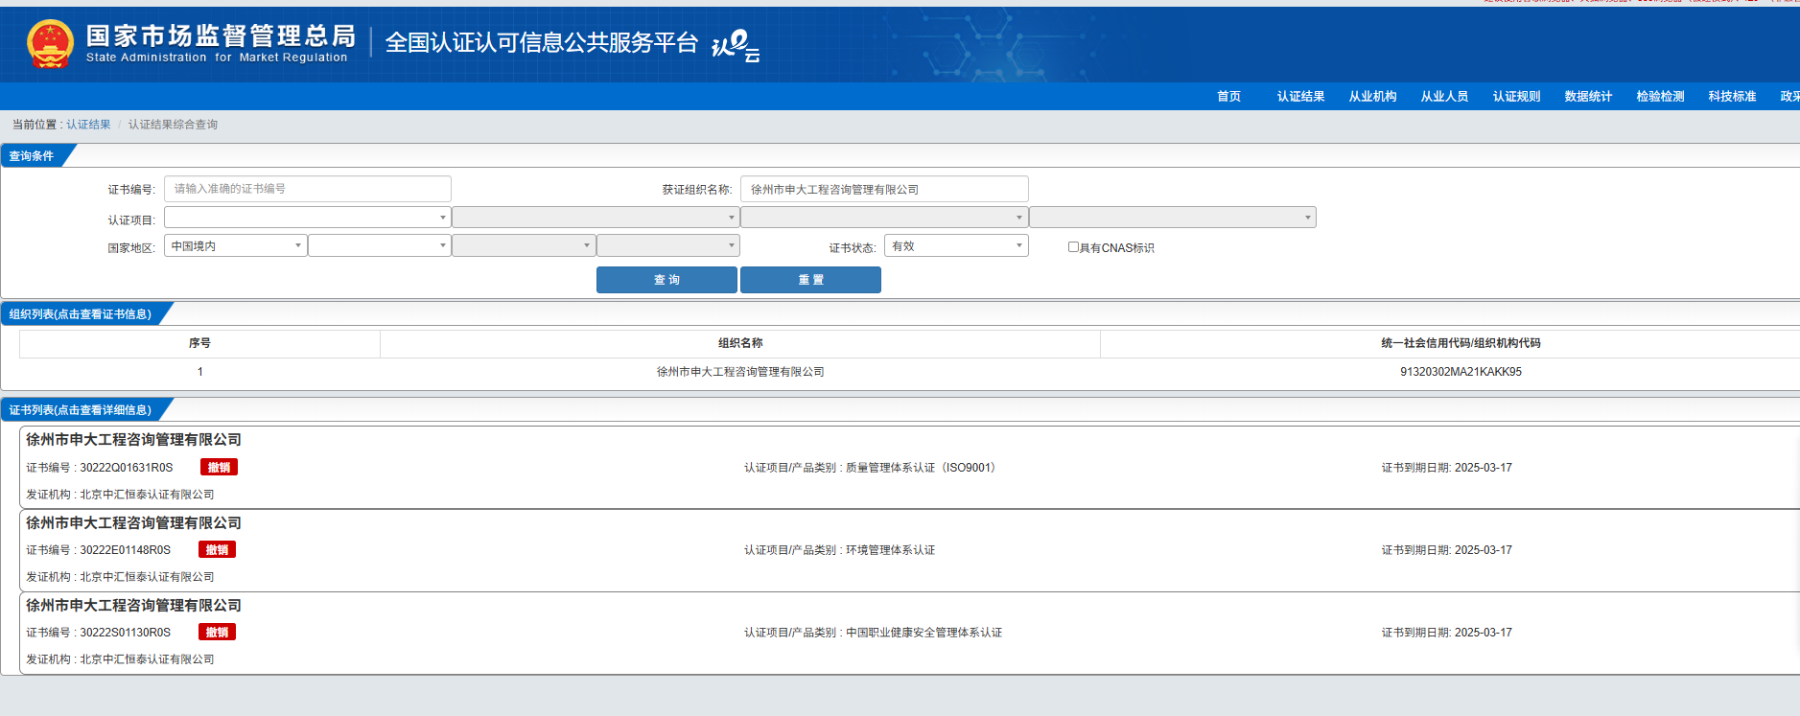Open the 数据统计 navigation item
1800x716 pixels.
(x=1588, y=97)
